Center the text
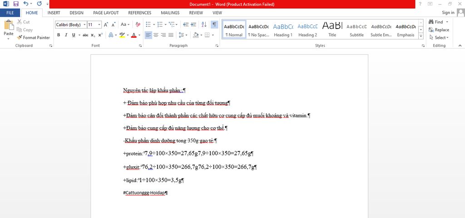Image resolution: width=465 pixels, height=218 pixels. (x=156, y=35)
